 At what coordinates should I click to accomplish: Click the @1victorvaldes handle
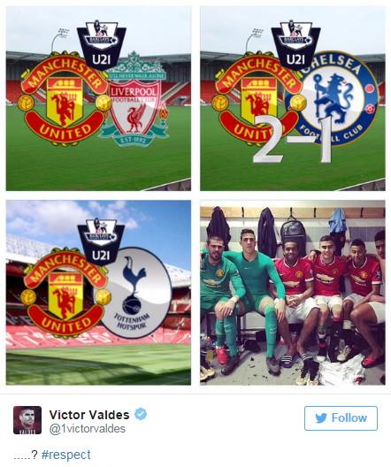pos(88,429)
